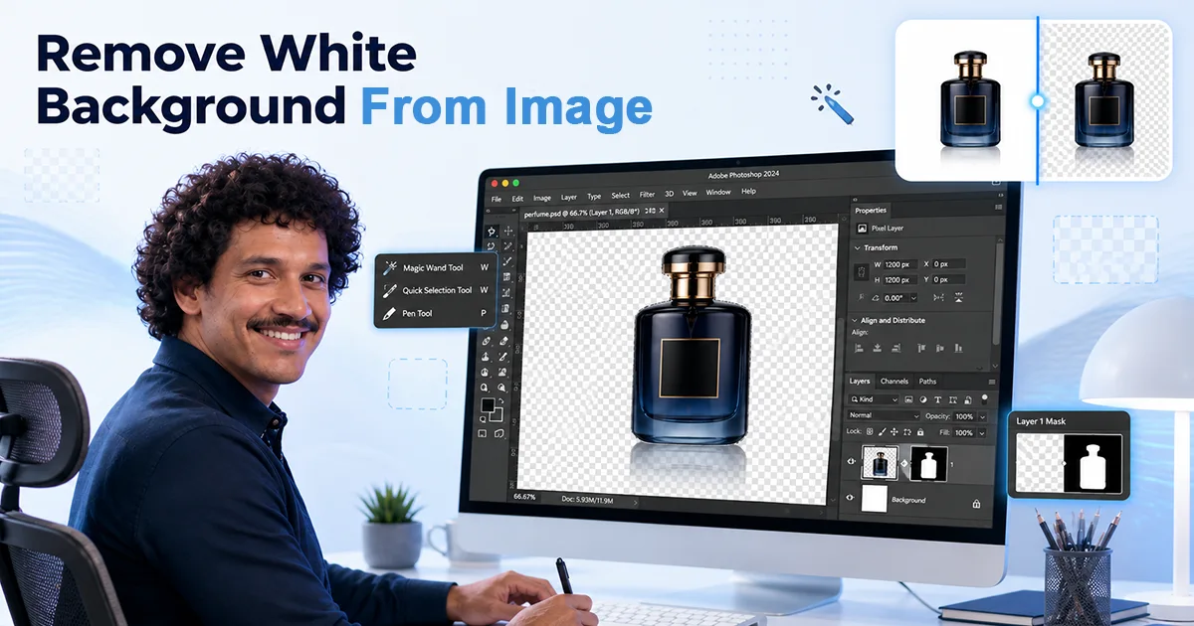Click the align left edges icon
Image resolution: width=1194 pixels, height=626 pixels.
[859, 348]
